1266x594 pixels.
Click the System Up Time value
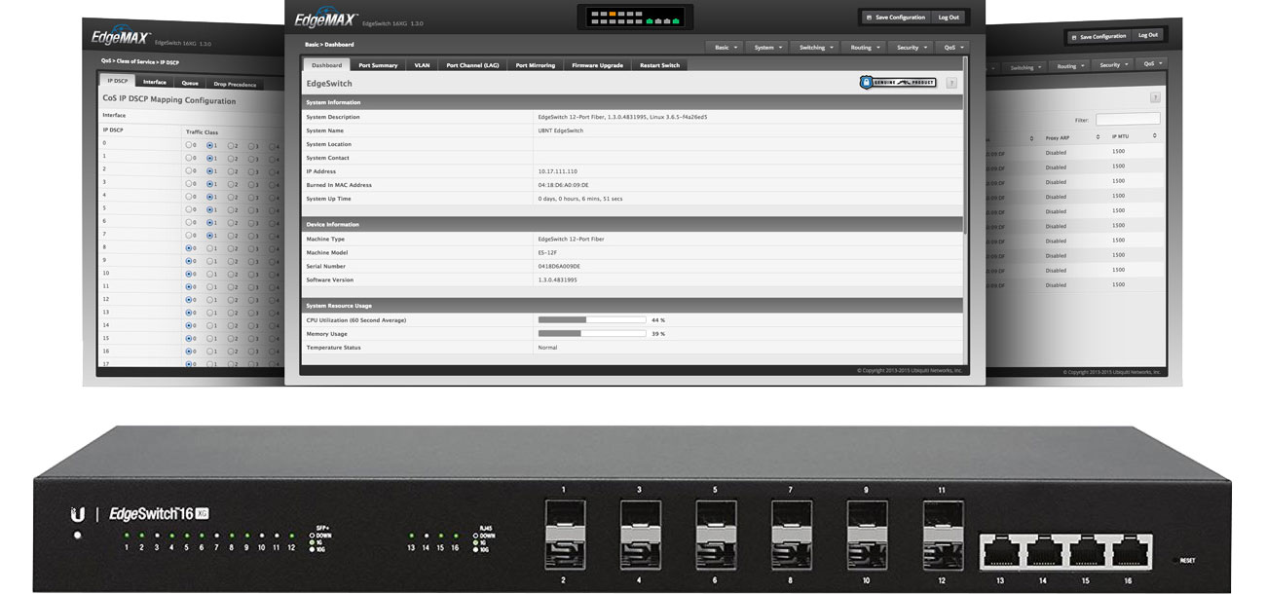click(580, 199)
